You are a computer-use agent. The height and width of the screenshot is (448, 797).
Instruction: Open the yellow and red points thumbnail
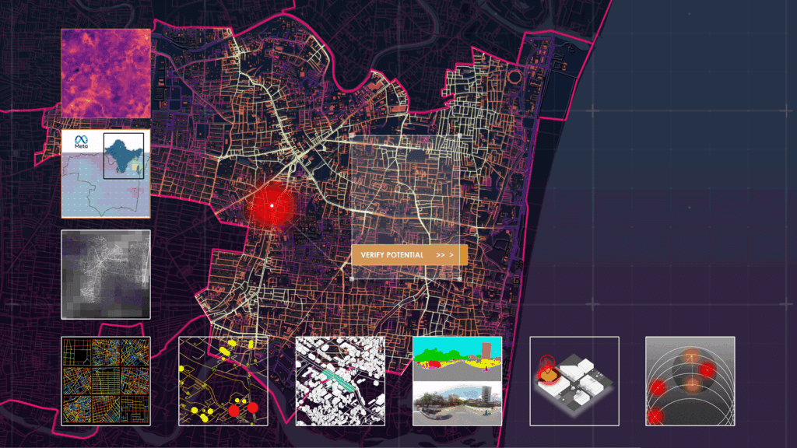click(x=223, y=381)
